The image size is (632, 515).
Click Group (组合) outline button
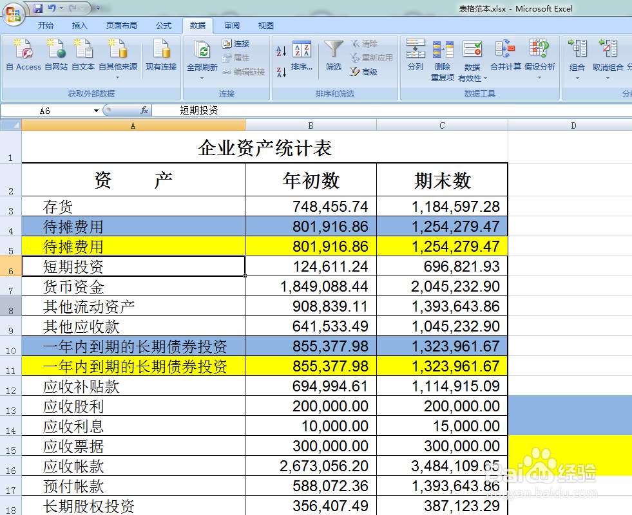tap(577, 59)
